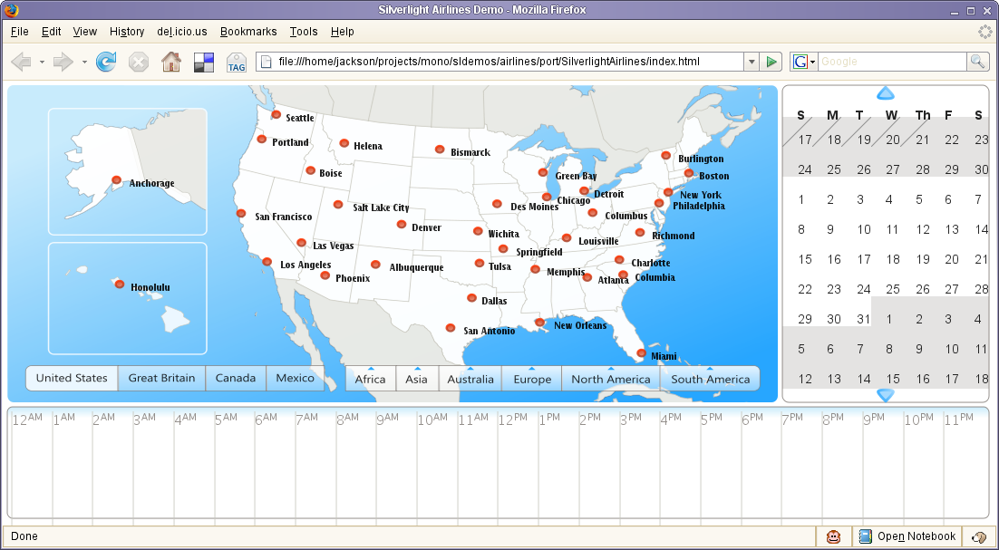Go to the home page icon
This screenshot has height=550, width=999.
(170, 62)
